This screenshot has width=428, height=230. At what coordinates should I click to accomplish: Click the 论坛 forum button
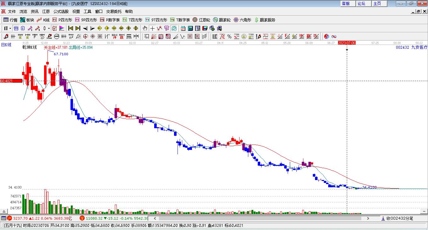click(x=361, y=3)
